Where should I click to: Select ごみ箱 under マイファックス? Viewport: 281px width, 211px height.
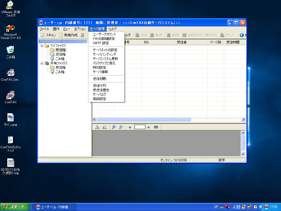[60, 59]
